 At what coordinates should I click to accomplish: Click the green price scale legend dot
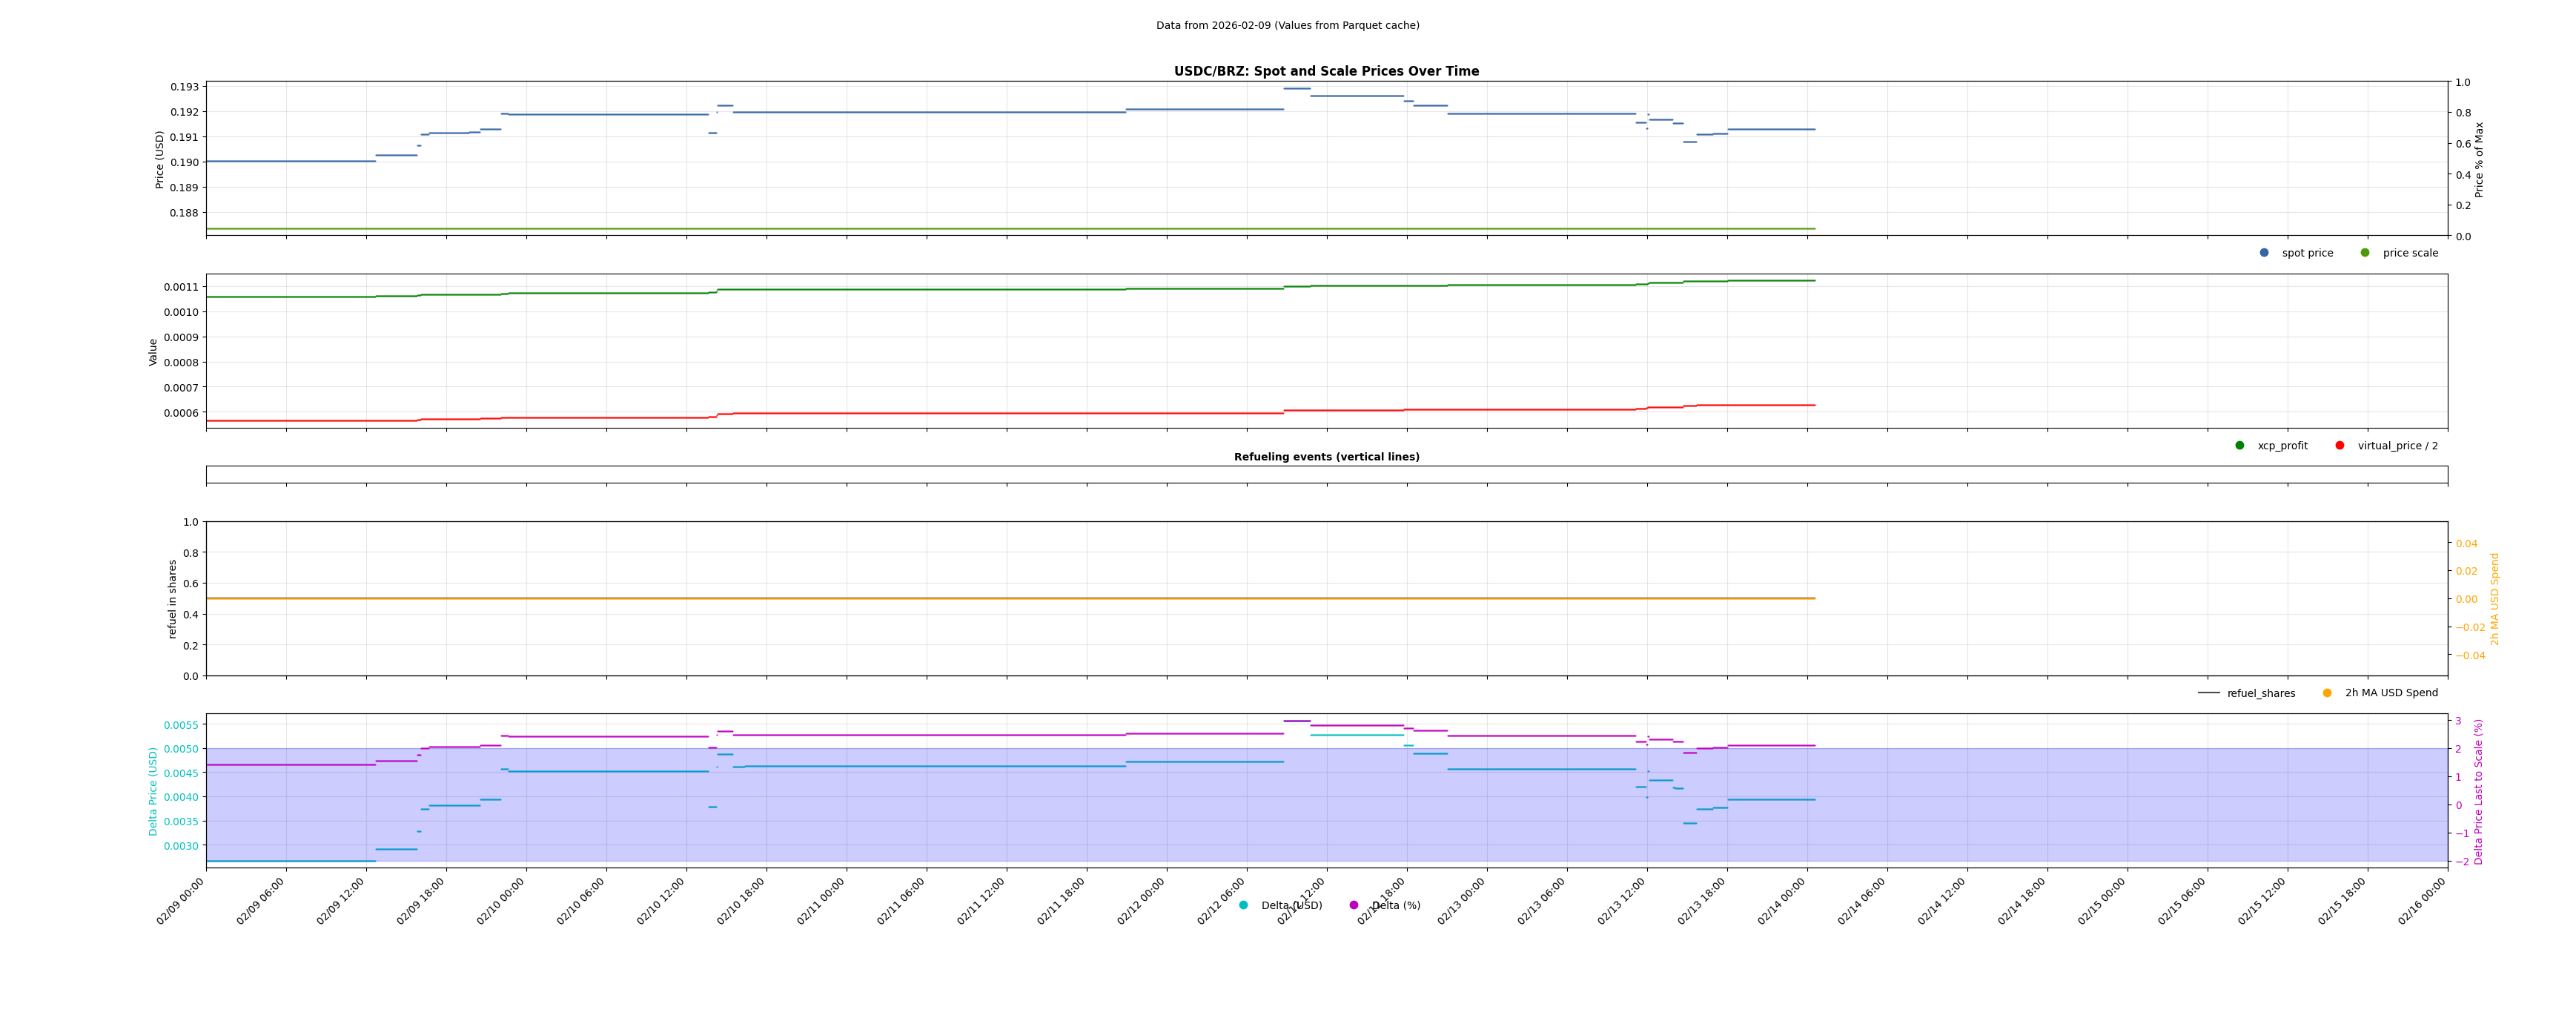[x=2365, y=253]
